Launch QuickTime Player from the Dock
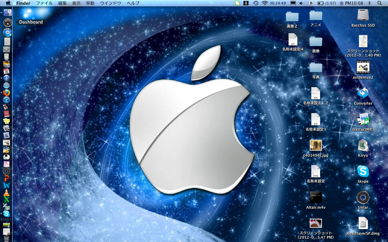The height and width of the screenshot is (242, 388). click(7, 78)
